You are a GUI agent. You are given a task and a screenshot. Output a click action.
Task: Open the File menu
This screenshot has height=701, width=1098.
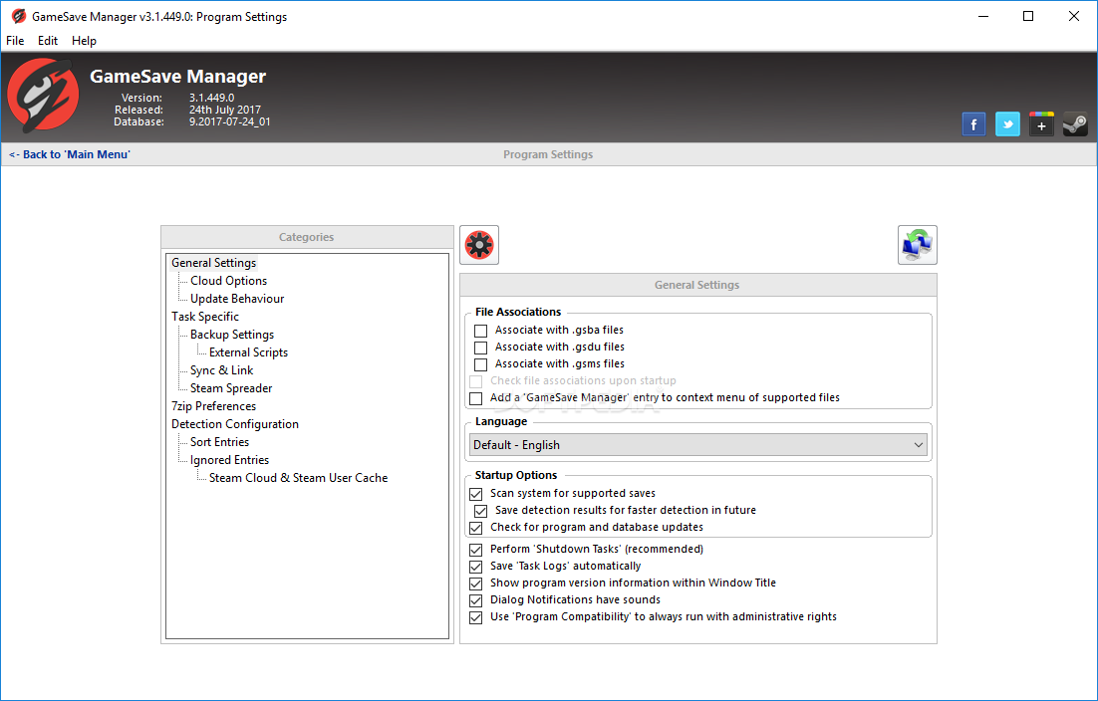[x=15, y=41]
